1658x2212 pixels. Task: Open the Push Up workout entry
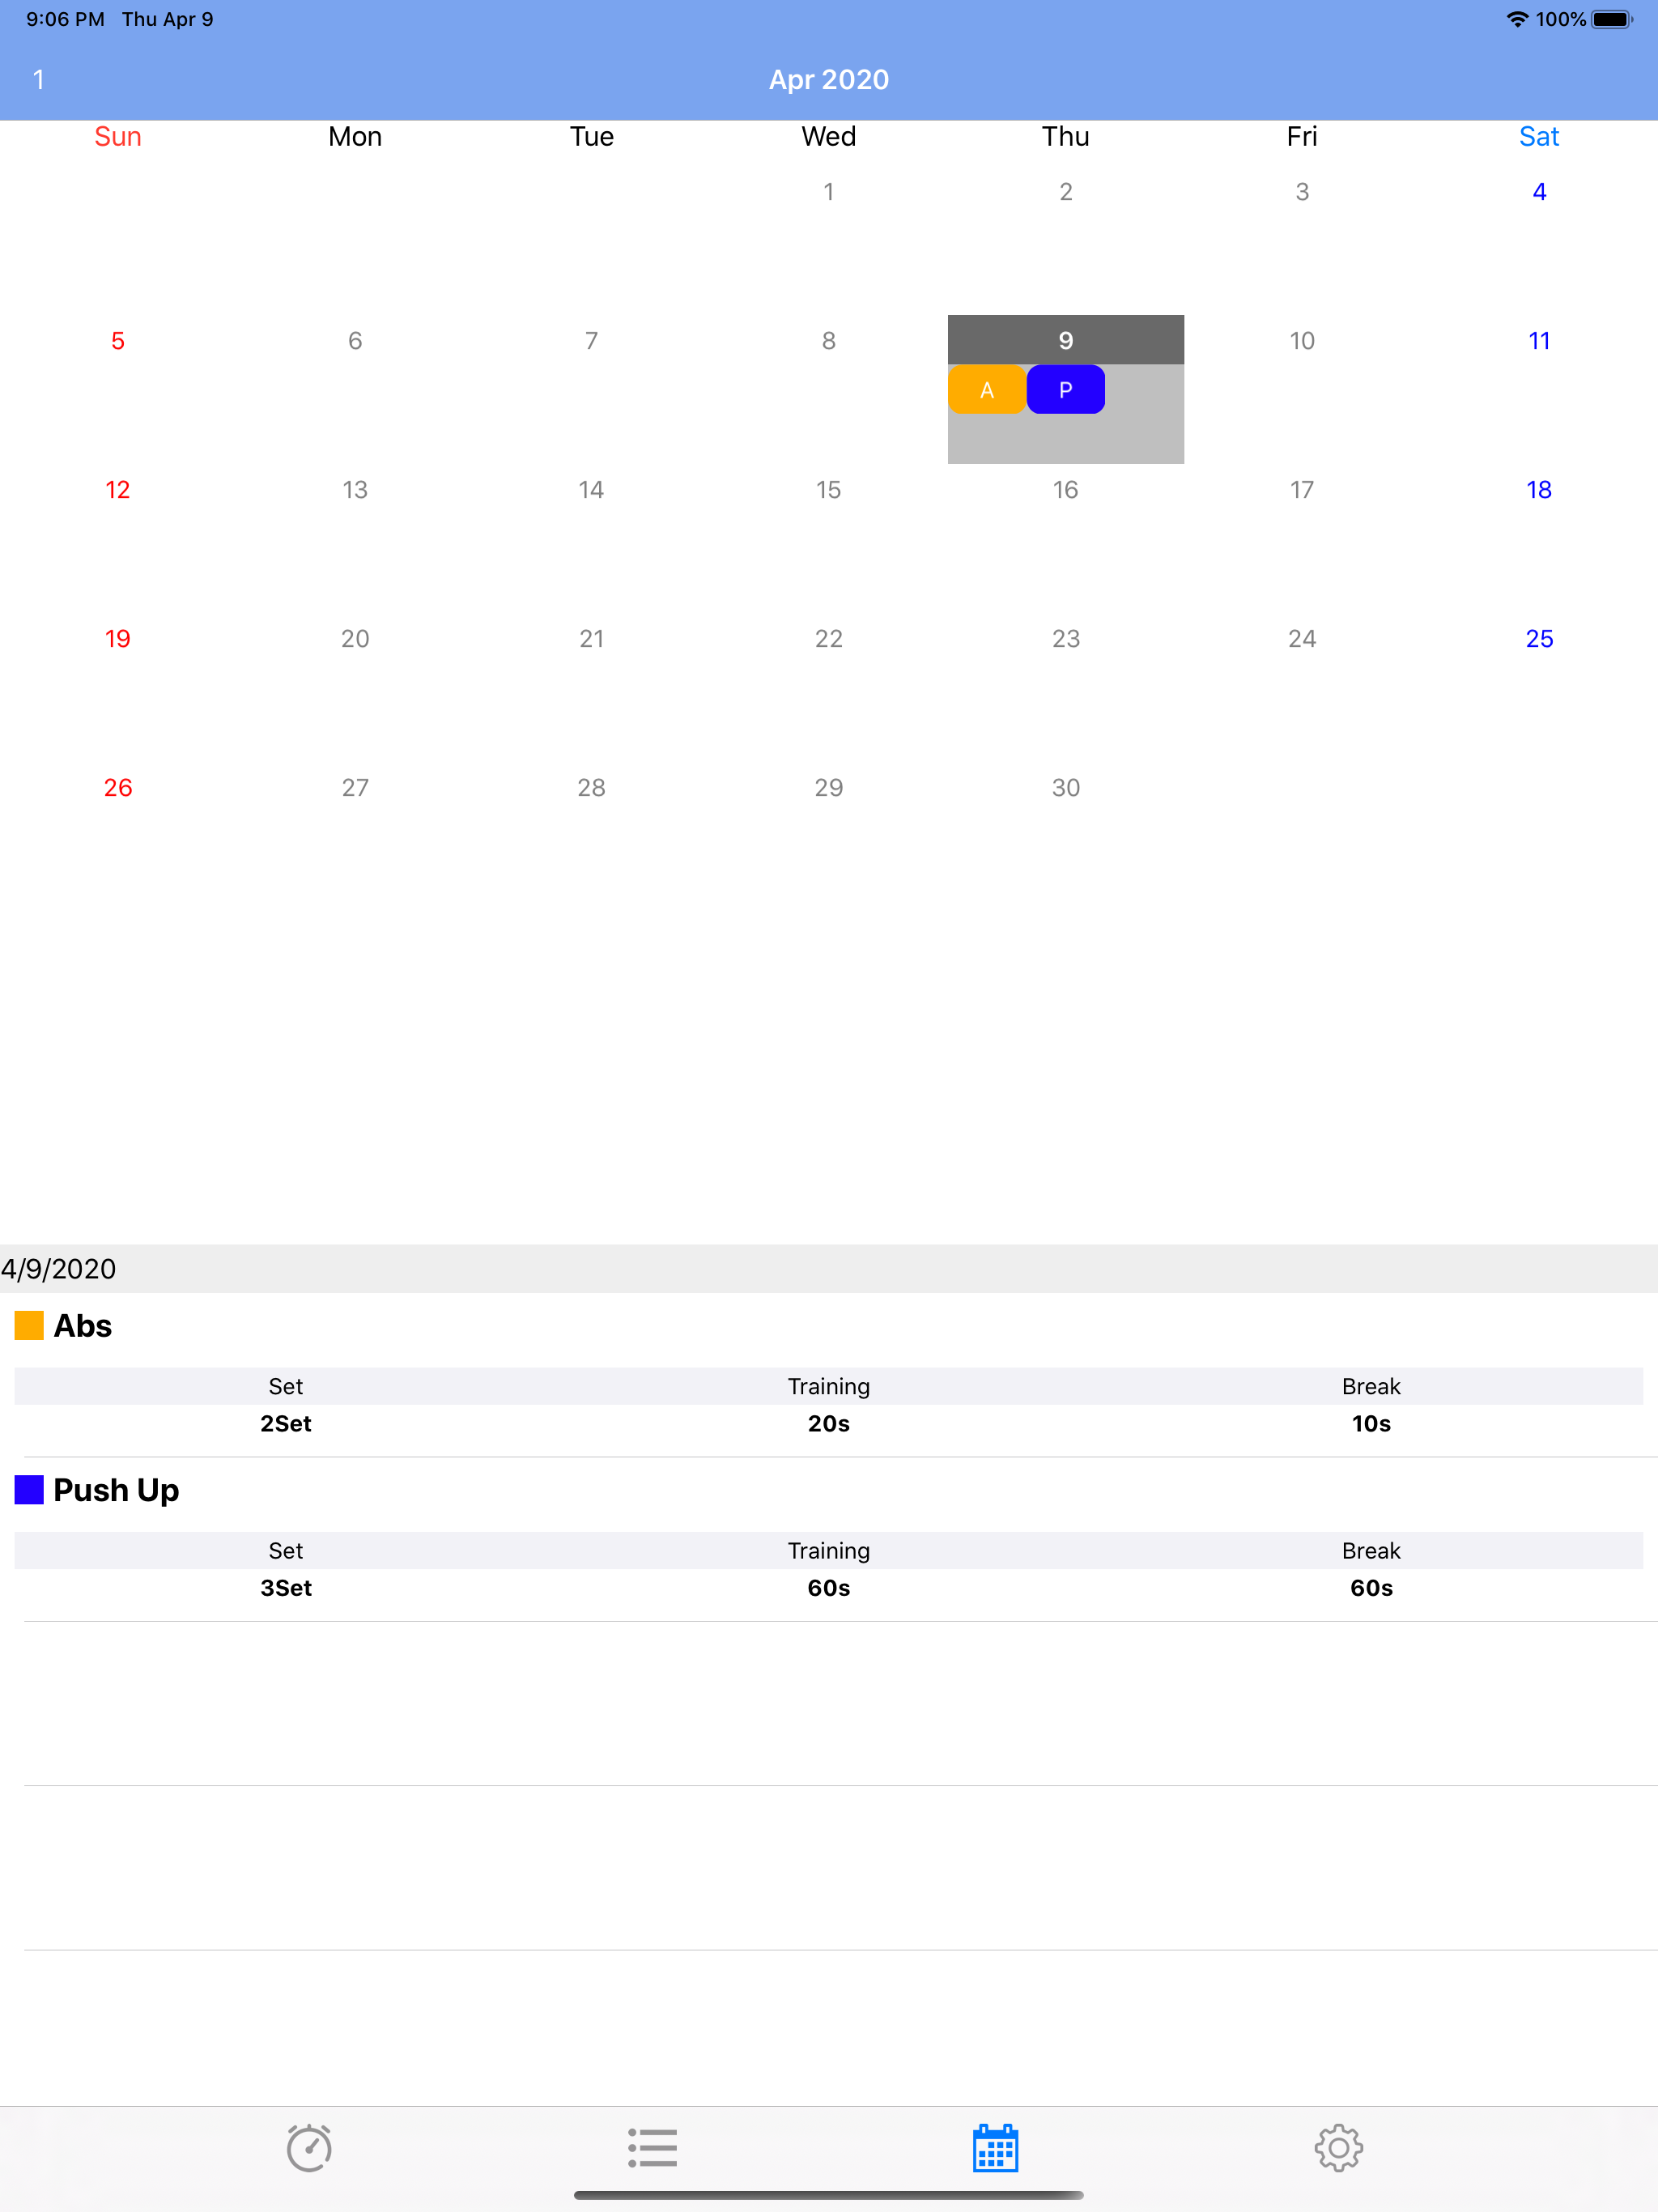click(x=115, y=1489)
